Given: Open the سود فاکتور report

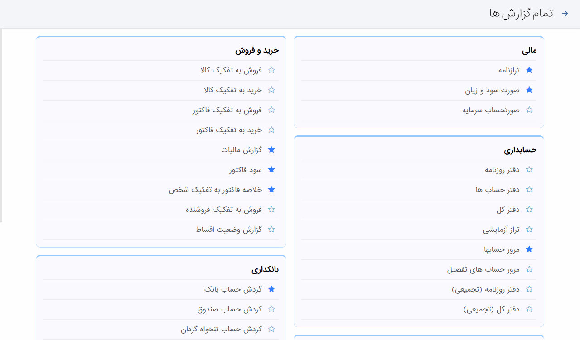Looking at the screenshot, I should pyautogui.click(x=246, y=170).
